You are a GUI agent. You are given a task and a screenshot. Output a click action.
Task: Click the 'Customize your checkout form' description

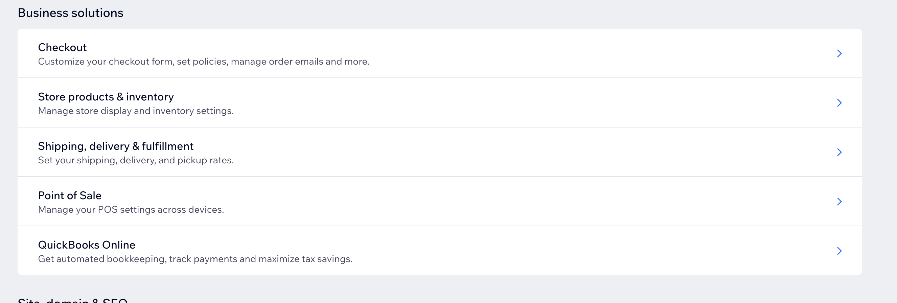point(203,62)
